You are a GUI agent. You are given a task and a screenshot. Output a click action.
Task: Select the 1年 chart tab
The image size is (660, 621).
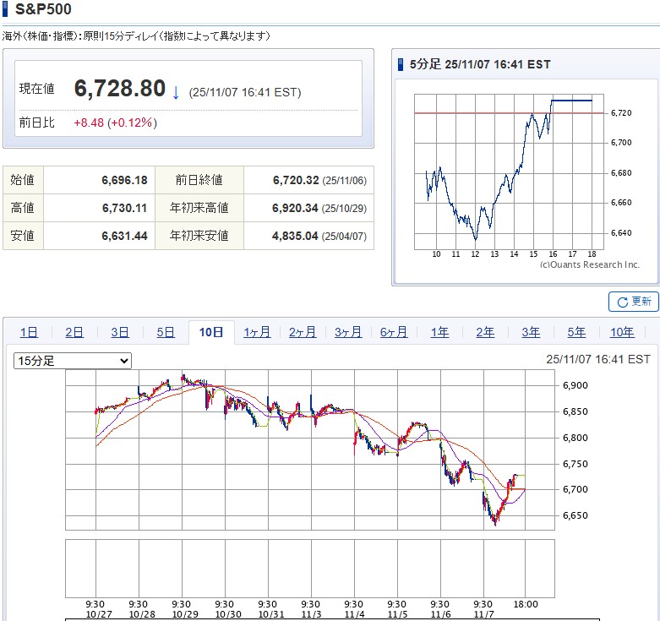click(439, 333)
